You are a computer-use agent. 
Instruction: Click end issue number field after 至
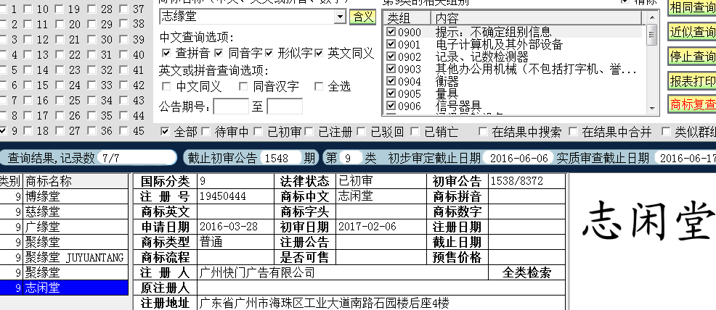click(x=285, y=106)
